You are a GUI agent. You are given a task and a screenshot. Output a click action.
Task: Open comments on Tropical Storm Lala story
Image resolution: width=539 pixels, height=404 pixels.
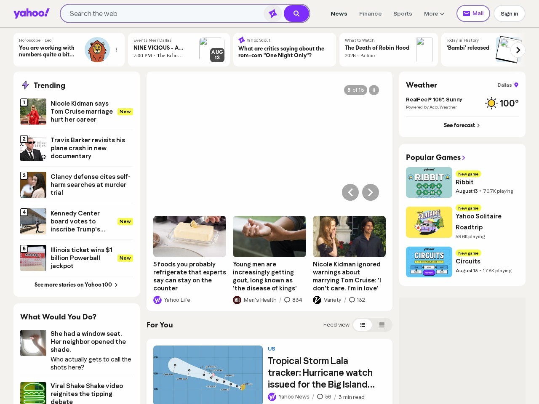(x=324, y=397)
